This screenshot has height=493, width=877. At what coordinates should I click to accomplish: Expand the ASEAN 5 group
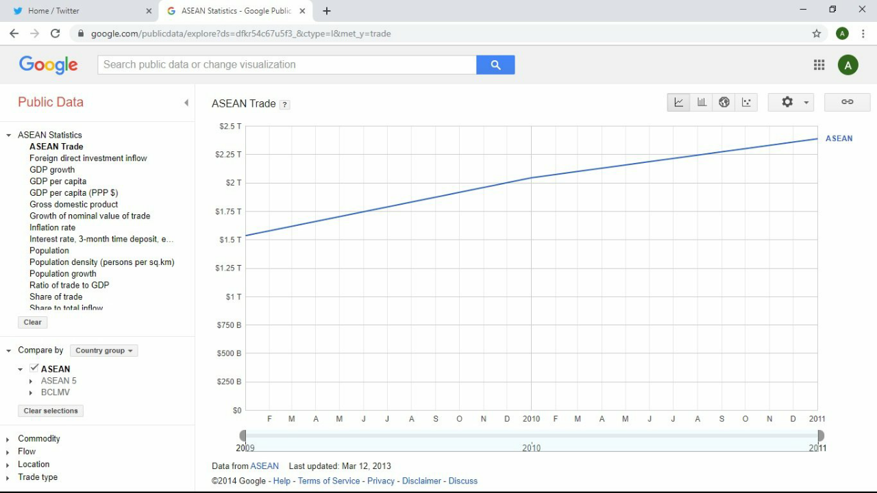point(31,381)
